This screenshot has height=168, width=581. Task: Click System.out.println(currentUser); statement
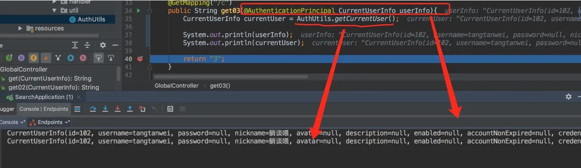(x=244, y=43)
